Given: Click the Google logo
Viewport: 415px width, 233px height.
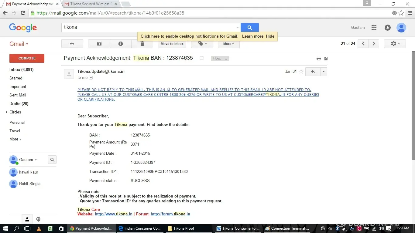Looking at the screenshot, I should (x=23, y=28).
